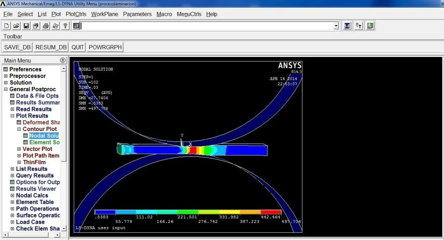Click the Reset Picking arrow icon
The height and width of the screenshot is (240, 444).
click(x=359, y=26)
